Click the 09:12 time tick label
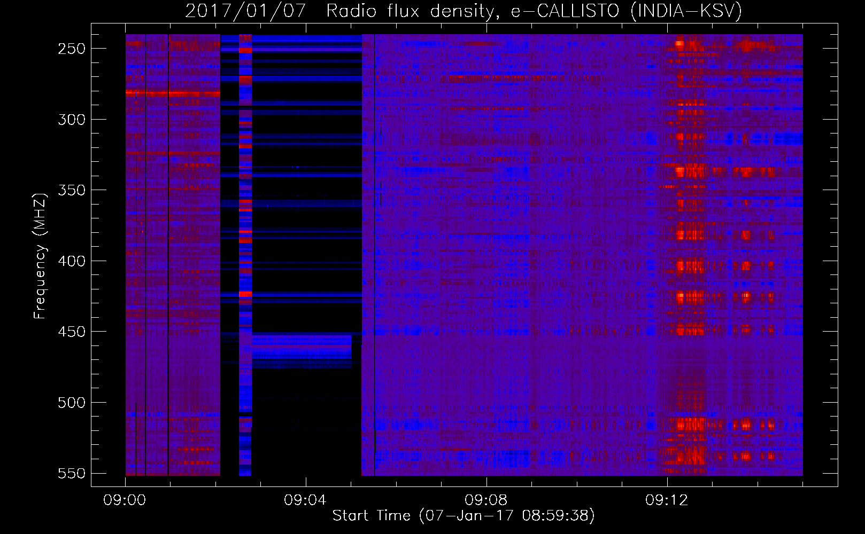The width and height of the screenshot is (865, 534). 667,500
